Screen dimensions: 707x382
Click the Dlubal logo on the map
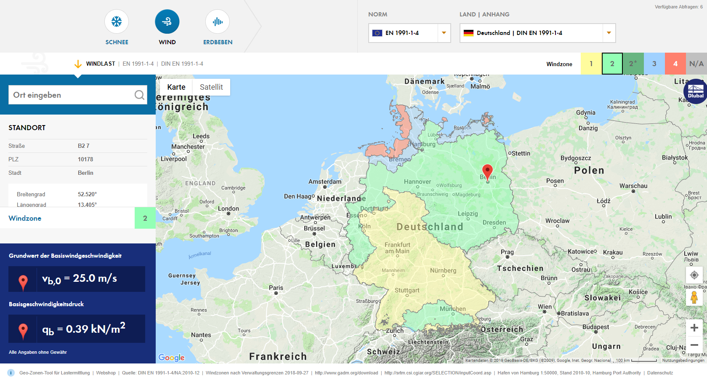point(695,91)
